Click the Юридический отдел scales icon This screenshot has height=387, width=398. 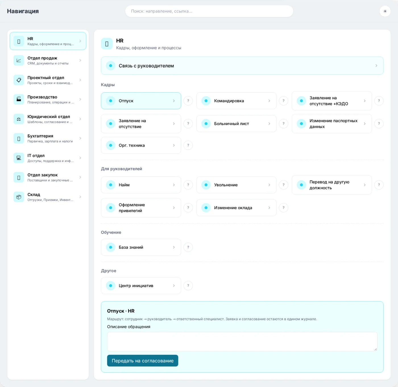pos(19,119)
